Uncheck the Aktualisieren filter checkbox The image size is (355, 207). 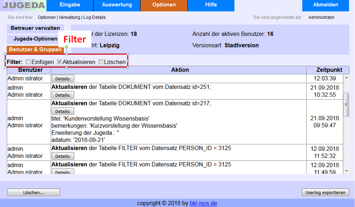point(59,62)
